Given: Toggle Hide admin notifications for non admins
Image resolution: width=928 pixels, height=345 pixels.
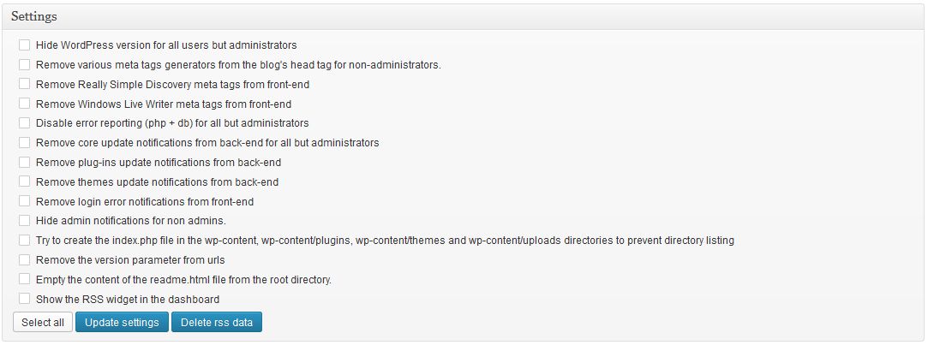Looking at the screenshot, I should pyautogui.click(x=24, y=221).
